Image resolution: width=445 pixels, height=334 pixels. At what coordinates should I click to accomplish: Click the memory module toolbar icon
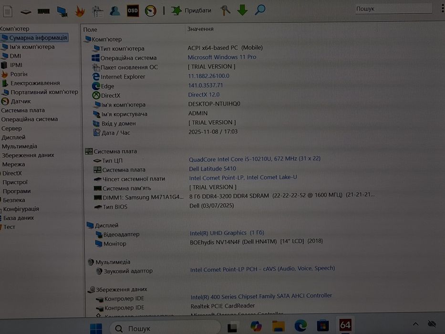click(x=43, y=11)
